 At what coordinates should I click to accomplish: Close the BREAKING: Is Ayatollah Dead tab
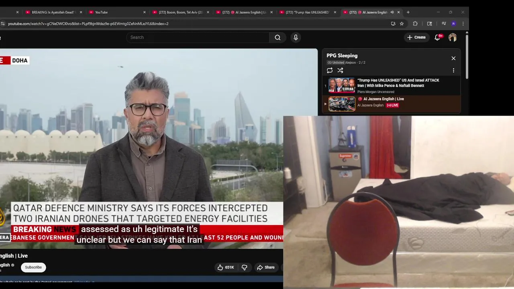(81, 12)
